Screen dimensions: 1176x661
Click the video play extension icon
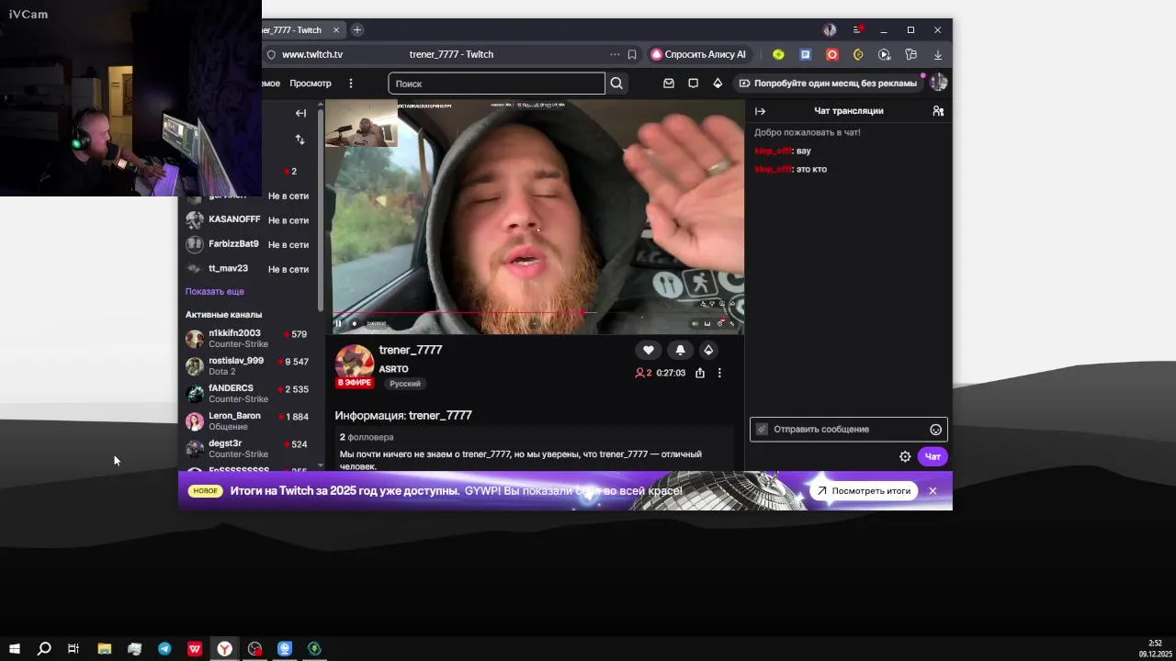click(884, 54)
